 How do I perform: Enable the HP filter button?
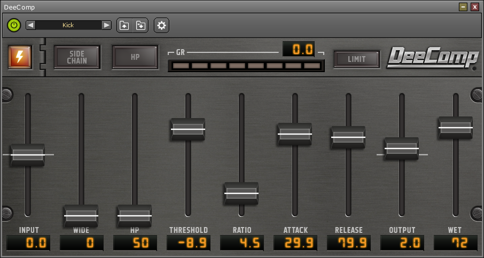coord(135,57)
